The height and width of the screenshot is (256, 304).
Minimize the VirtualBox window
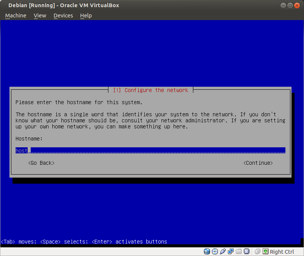pos(284,5)
